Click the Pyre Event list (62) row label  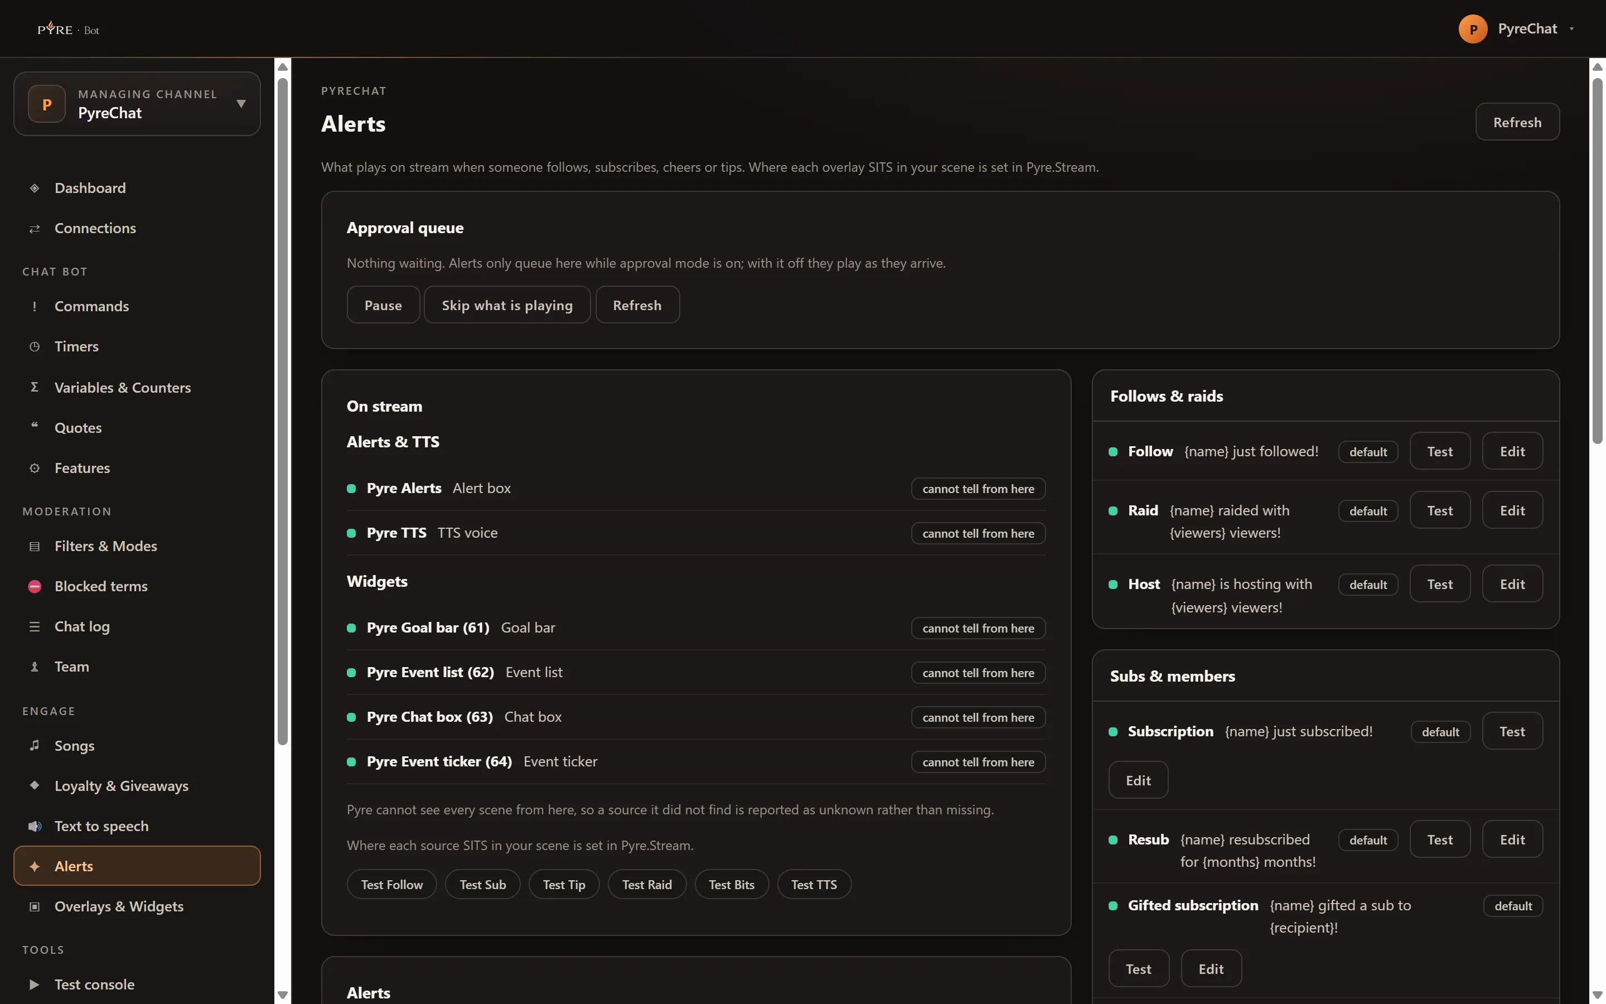(x=430, y=673)
